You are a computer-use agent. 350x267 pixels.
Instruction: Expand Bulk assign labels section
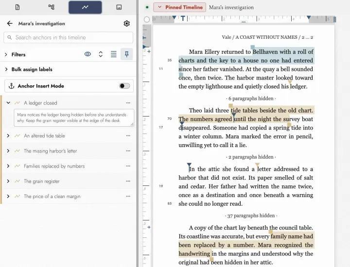click(x=6, y=69)
